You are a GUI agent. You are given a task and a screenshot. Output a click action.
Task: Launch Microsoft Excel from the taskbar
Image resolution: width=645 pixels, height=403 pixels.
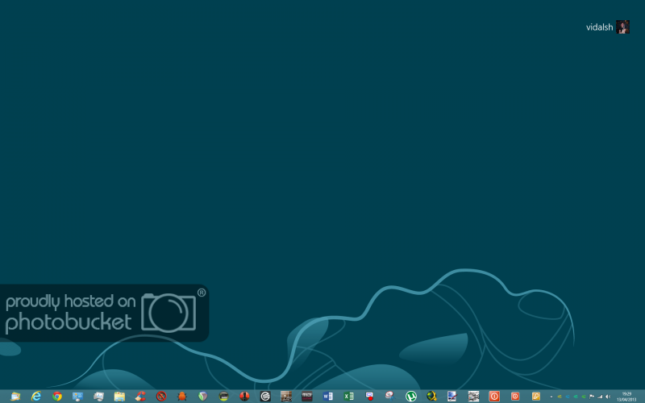pos(348,396)
